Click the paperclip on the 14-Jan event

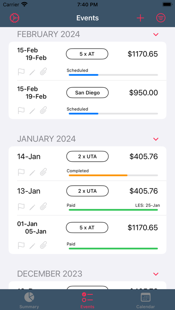[x=43, y=172]
